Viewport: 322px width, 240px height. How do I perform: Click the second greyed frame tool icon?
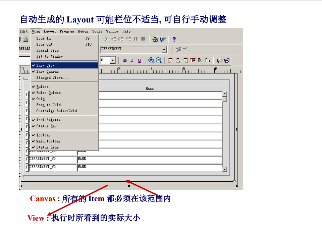[186, 49]
